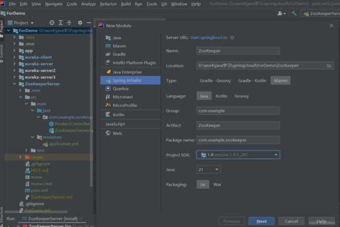Click the Next button
This screenshot has width=340, height=227.
[262, 221]
